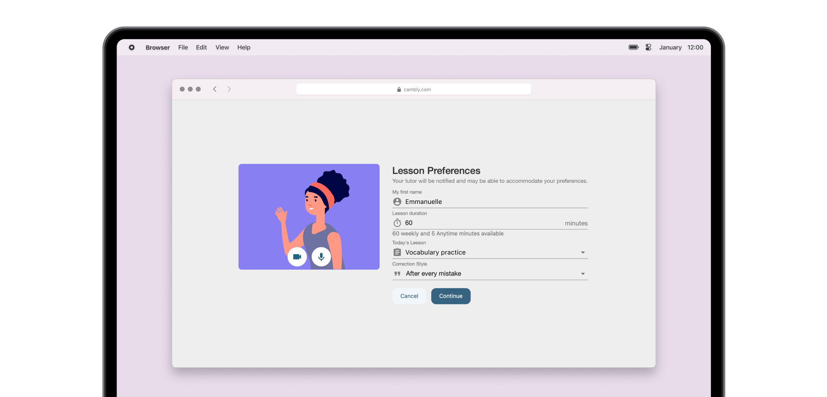Open the View menu
827x397 pixels.
(x=222, y=48)
